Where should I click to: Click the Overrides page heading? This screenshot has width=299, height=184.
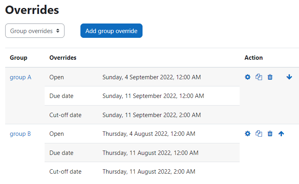(32, 10)
